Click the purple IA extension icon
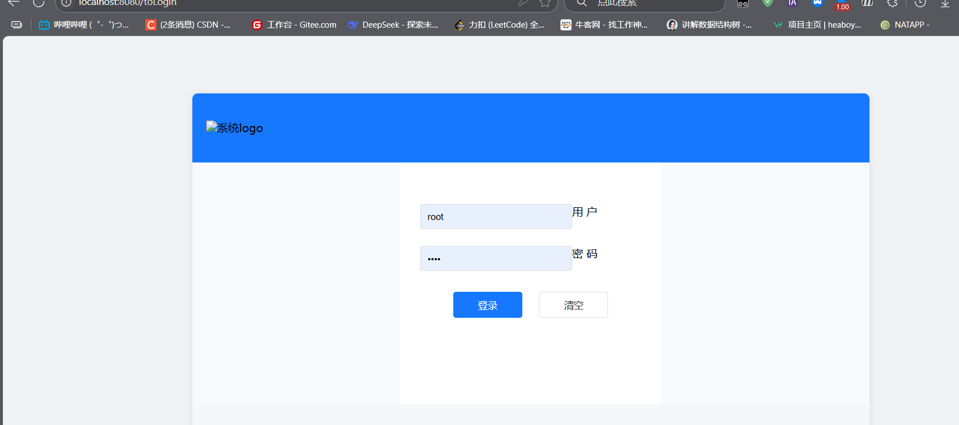This screenshot has height=425, width=959. [x=792, y=3]
